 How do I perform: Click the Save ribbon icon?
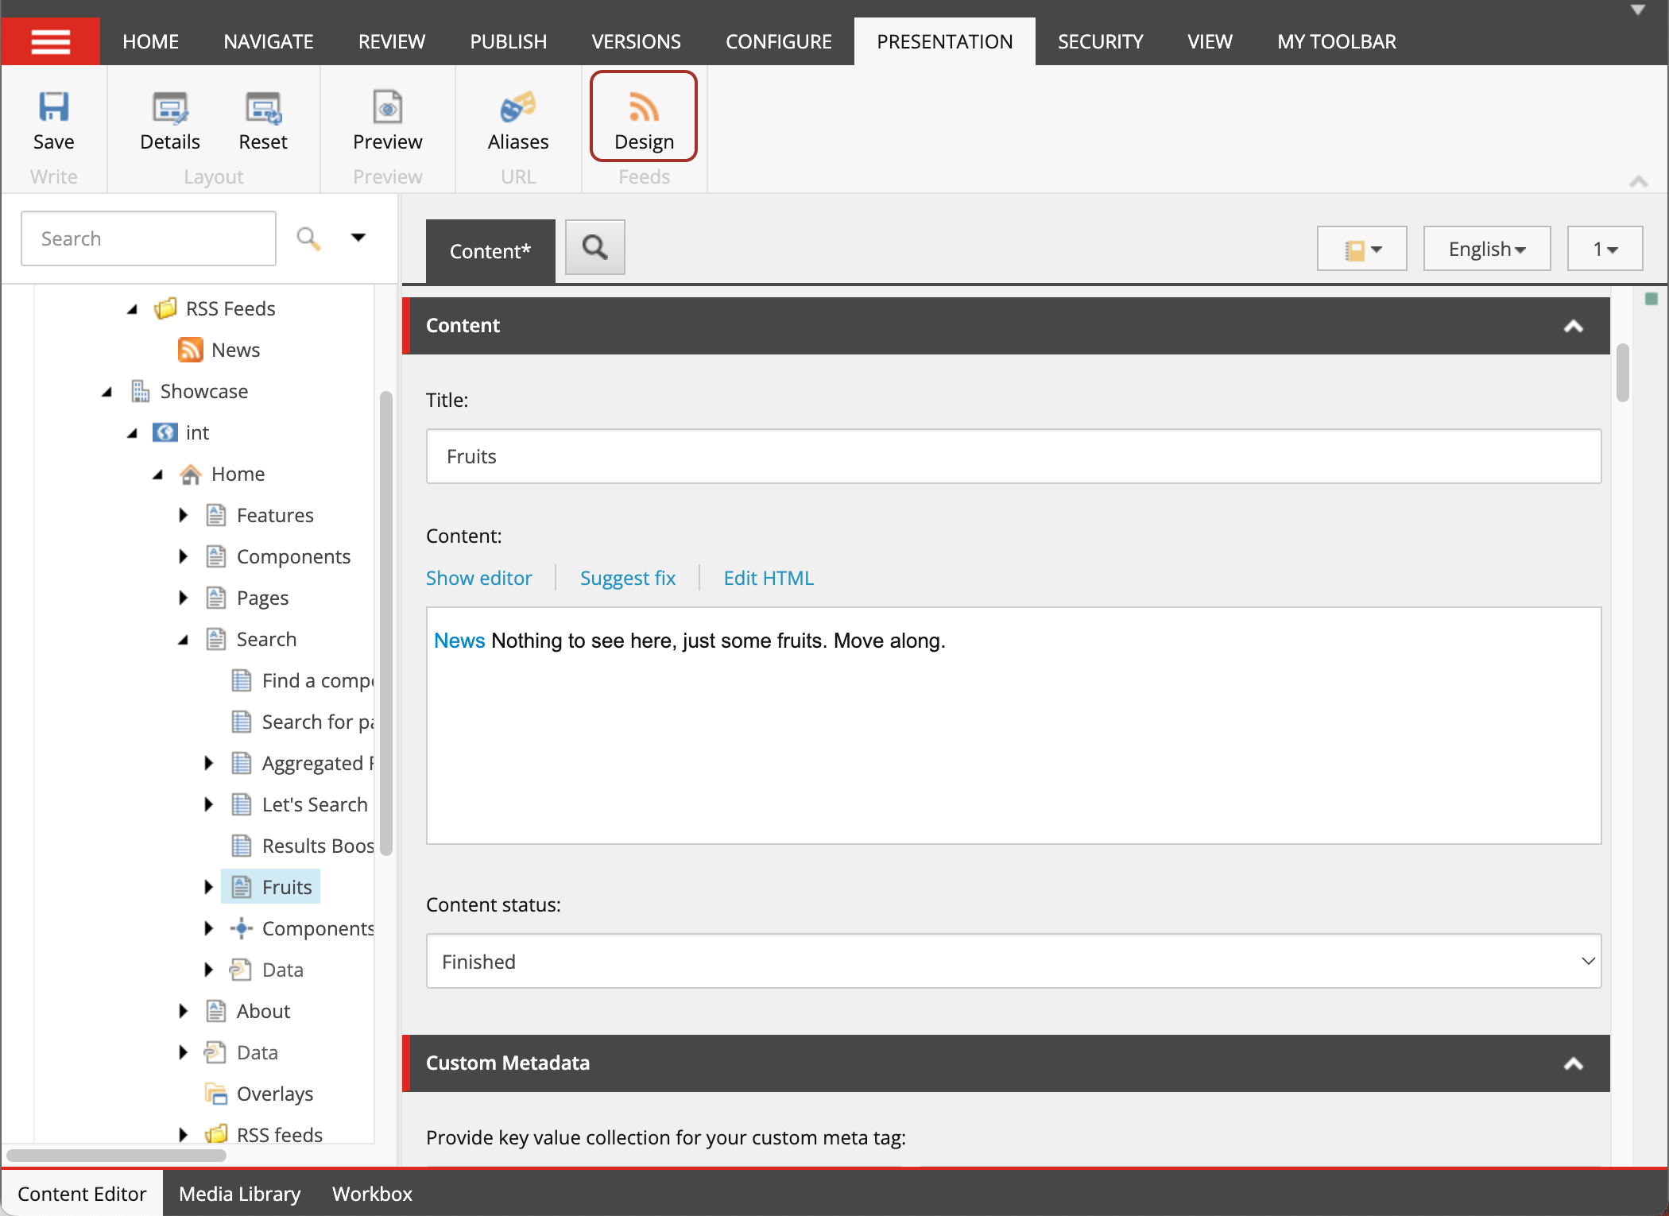point(53,107)
